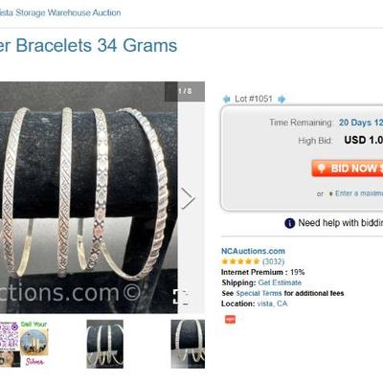Click the bidding help info icon

(x=289, y=223)
